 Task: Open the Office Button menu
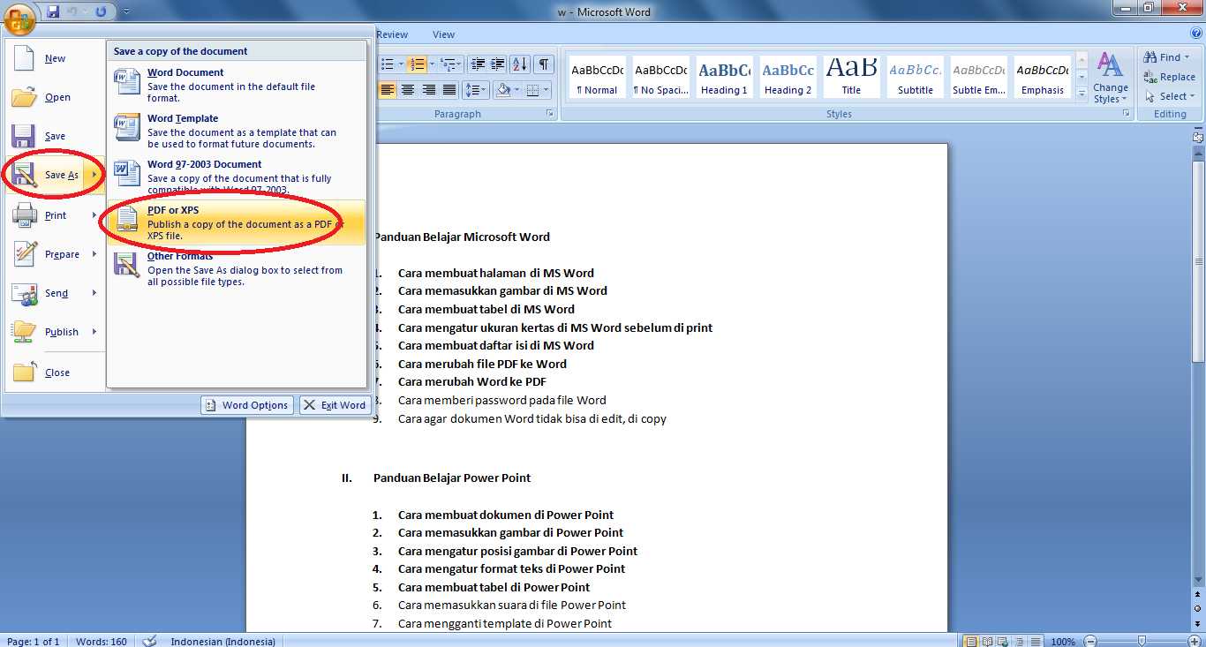(19, 18)
